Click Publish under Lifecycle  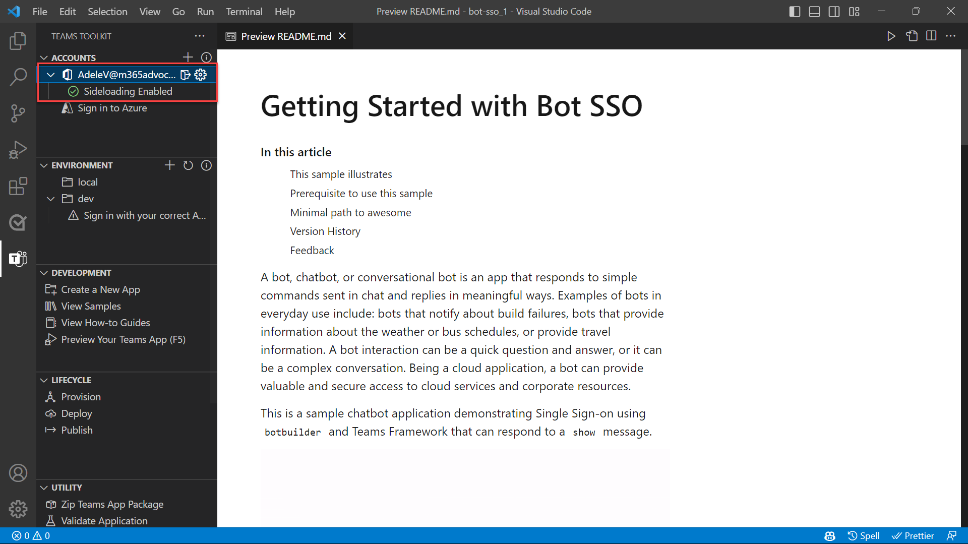click(x=77, y=430)
